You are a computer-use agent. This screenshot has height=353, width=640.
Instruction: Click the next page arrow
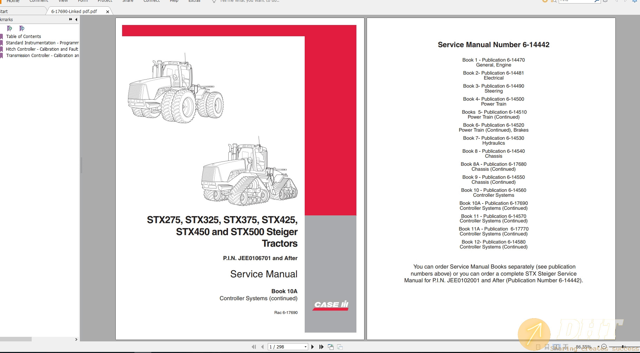(x=312, y=347)
